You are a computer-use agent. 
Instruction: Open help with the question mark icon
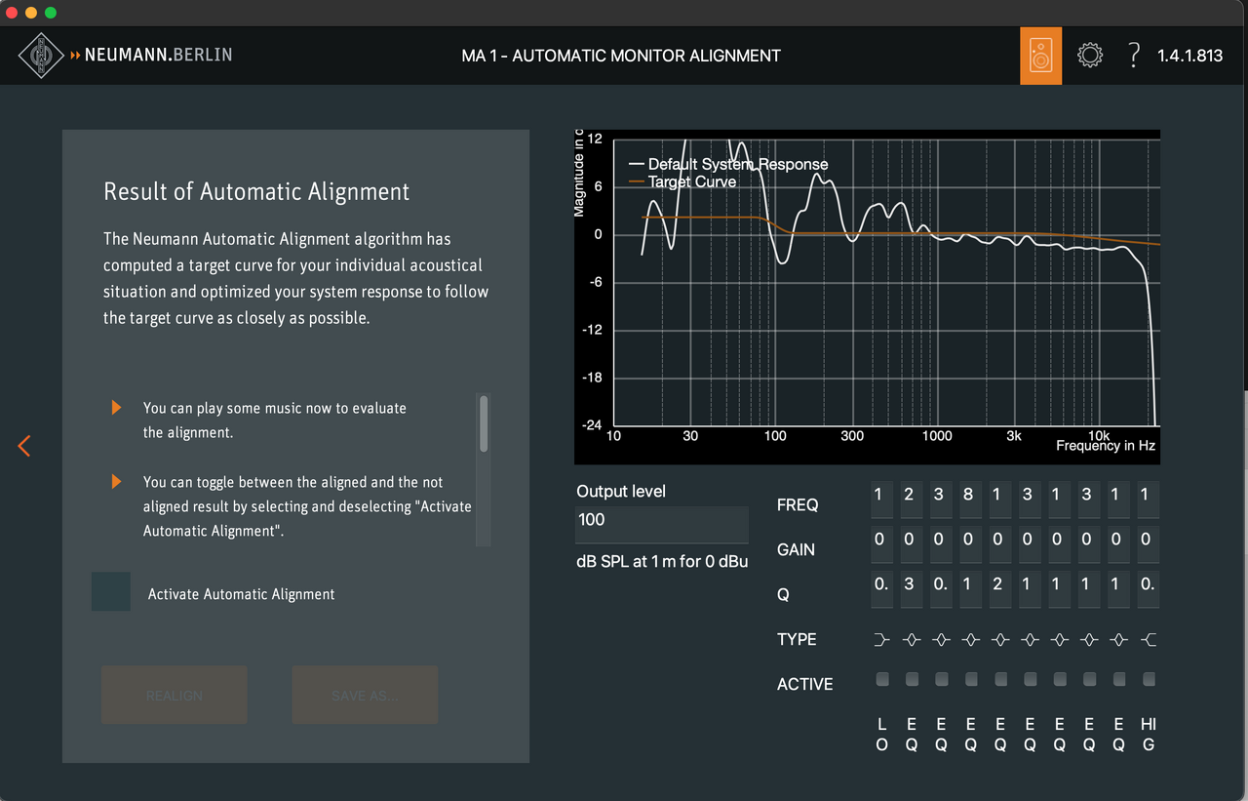1133,56
